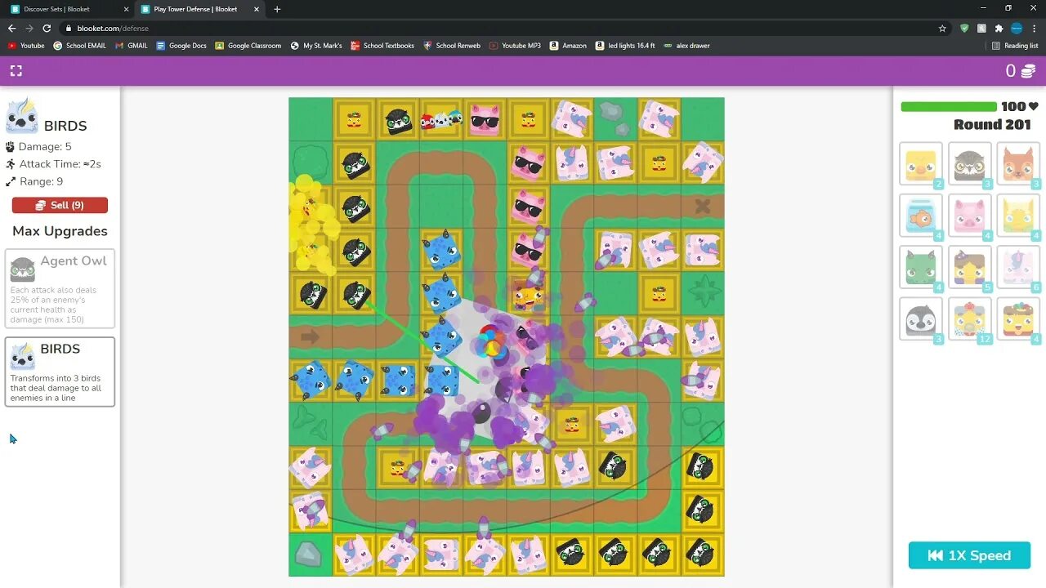Close the Play Tower Defense tab

click(x=257, y=9)
